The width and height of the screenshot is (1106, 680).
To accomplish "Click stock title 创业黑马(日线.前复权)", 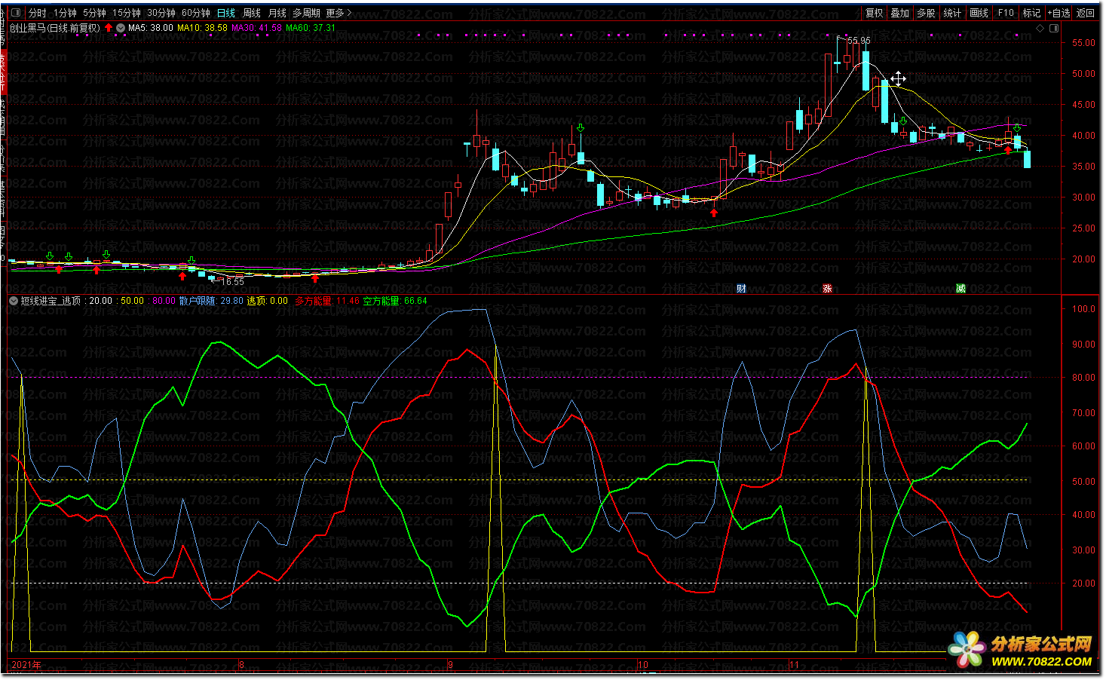I will pyautogui.click(x=54, y=28).
